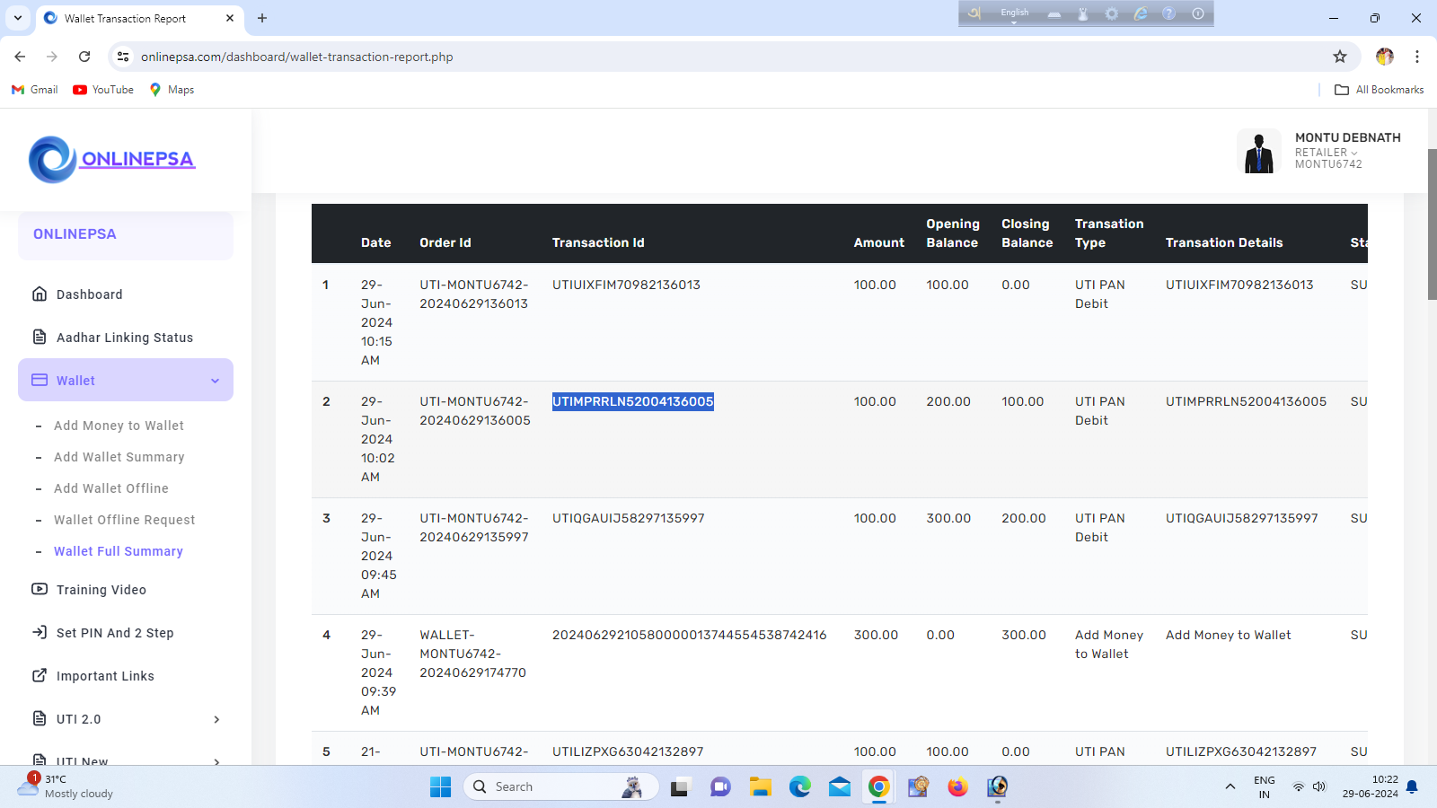Collapse the Wallet menu chevron
The height and width of the screenshot is (808, 1437).
click(216, 381)
